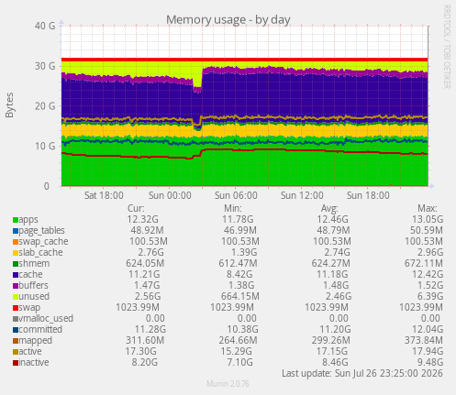Click the unused maximum value '6.39G'
The width and height of the screenshot is (456, 395).
click(429, 297)
